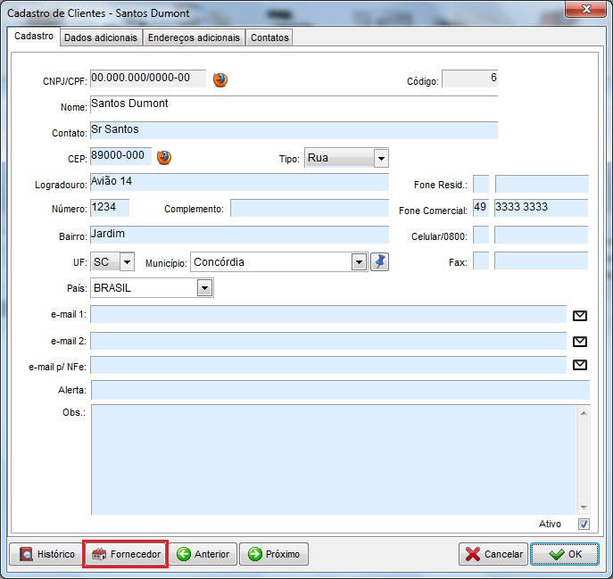Open the Município dropdown showing Concórdia

359,262
